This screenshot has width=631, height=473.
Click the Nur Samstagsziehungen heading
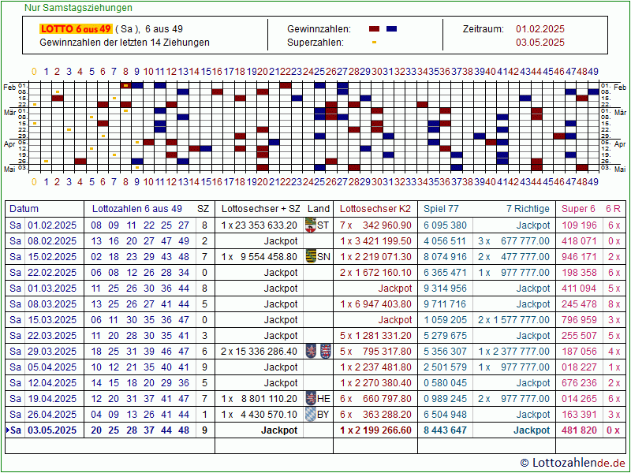coord(78,8)
